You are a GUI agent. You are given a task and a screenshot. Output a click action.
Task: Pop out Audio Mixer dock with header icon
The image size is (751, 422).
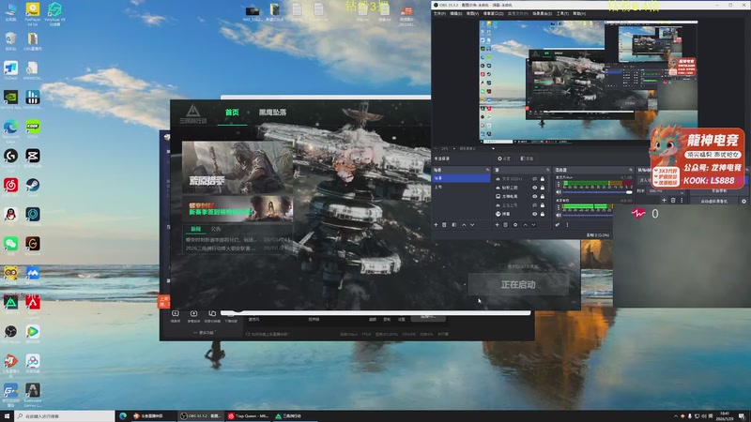(631, 170)
